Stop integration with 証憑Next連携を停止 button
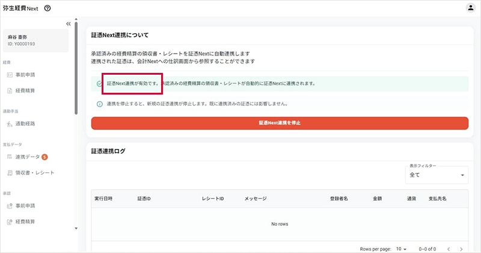 click(280, 123)
